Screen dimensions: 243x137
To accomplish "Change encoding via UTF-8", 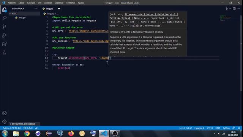I will point(210,128).
